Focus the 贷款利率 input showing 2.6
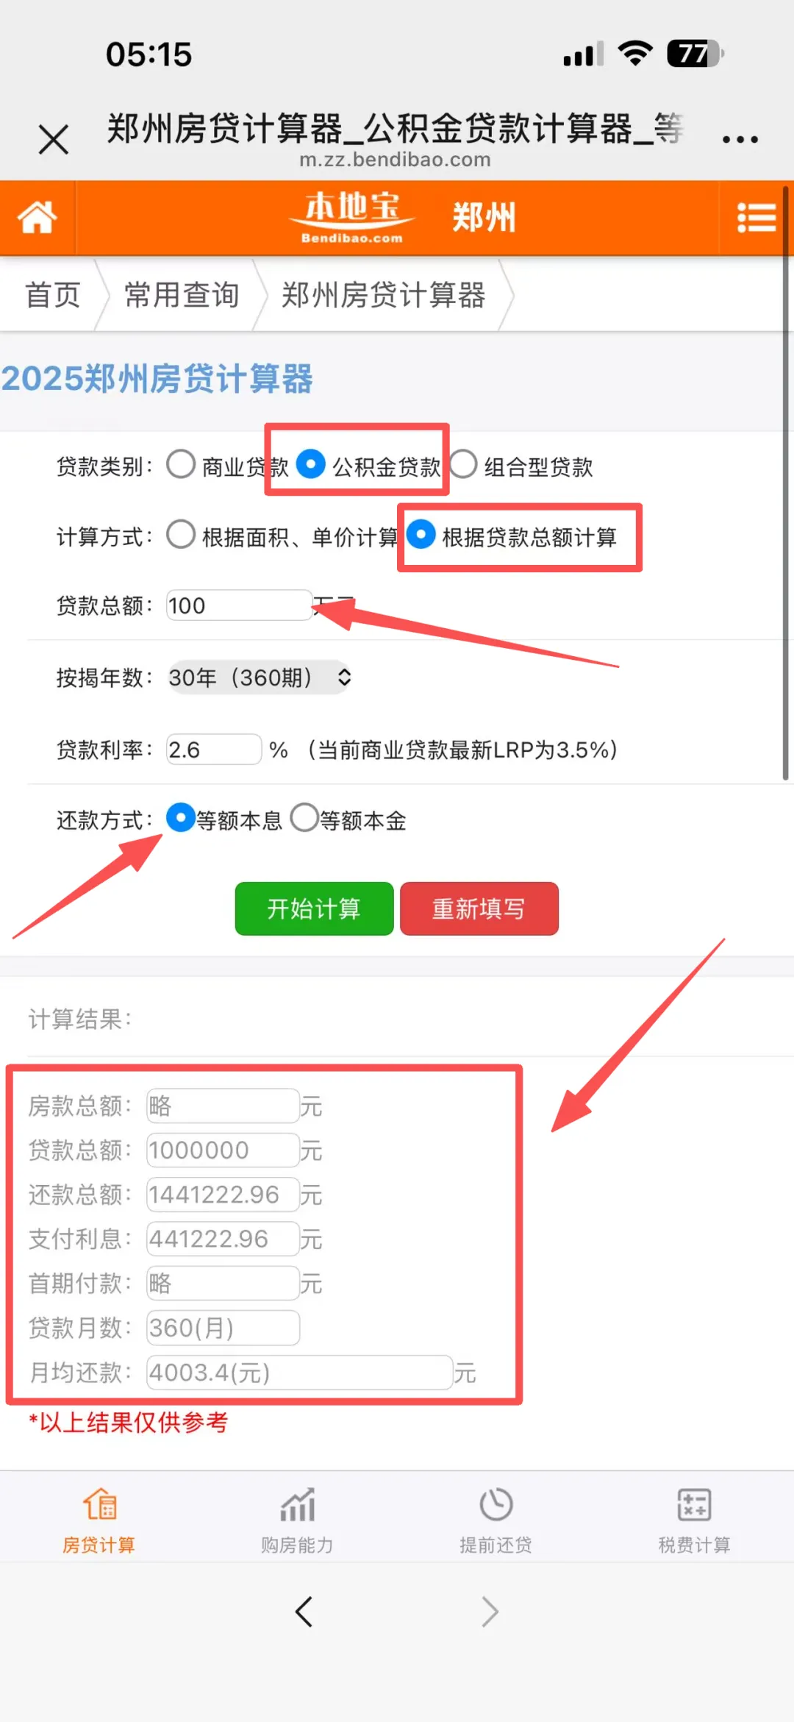Screen dimensions: 794x1722 [x=214, y=750]
